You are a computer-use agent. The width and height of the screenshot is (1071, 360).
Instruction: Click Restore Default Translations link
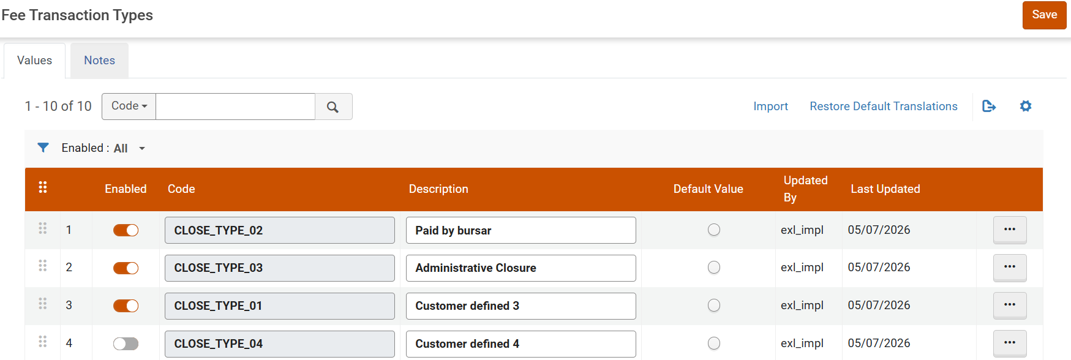(x=884, y=107)
